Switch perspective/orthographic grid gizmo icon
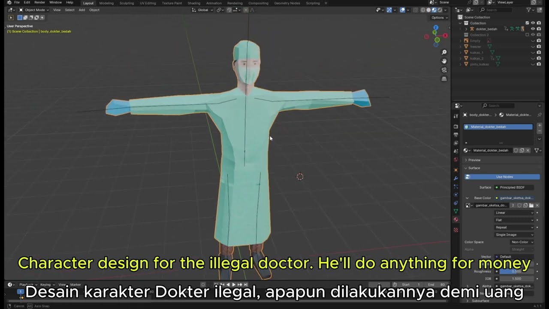The image size is (549, 309). tap(444, 79)
